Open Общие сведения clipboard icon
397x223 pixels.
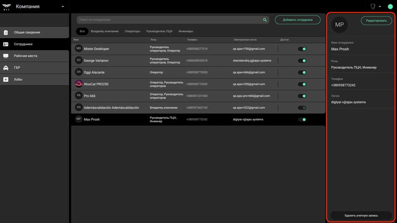(6, 32)
